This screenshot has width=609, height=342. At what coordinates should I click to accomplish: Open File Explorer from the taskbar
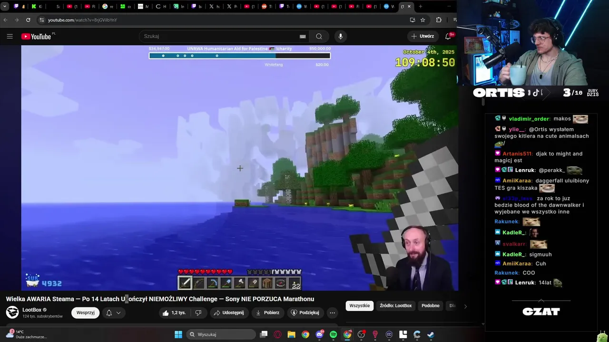pos(291,334)
